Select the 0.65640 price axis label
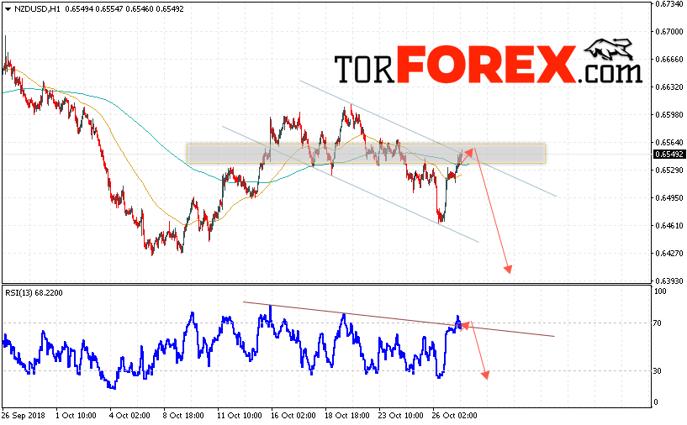This screenshot has width=687, height=425. tap(669, 142)
